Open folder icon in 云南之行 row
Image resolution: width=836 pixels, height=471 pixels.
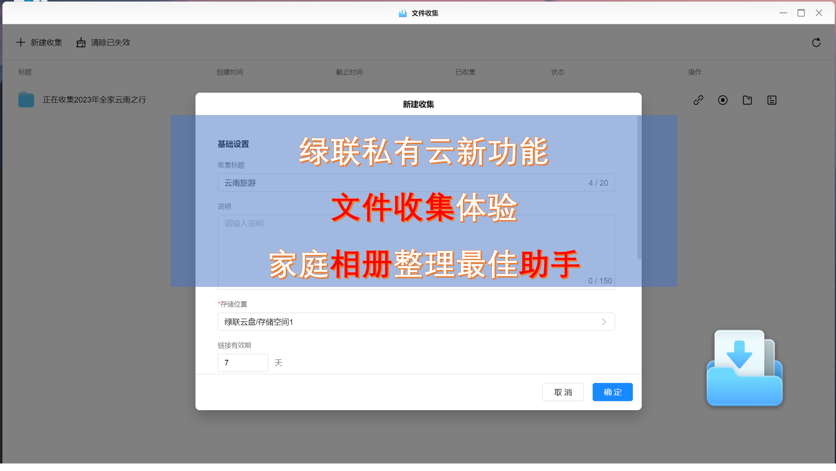(x=747, y=100)
